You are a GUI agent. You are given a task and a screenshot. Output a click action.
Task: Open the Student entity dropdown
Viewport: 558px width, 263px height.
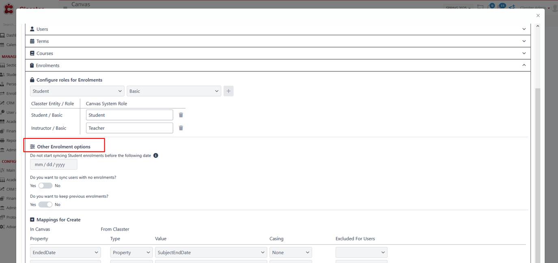click(77, 91)
